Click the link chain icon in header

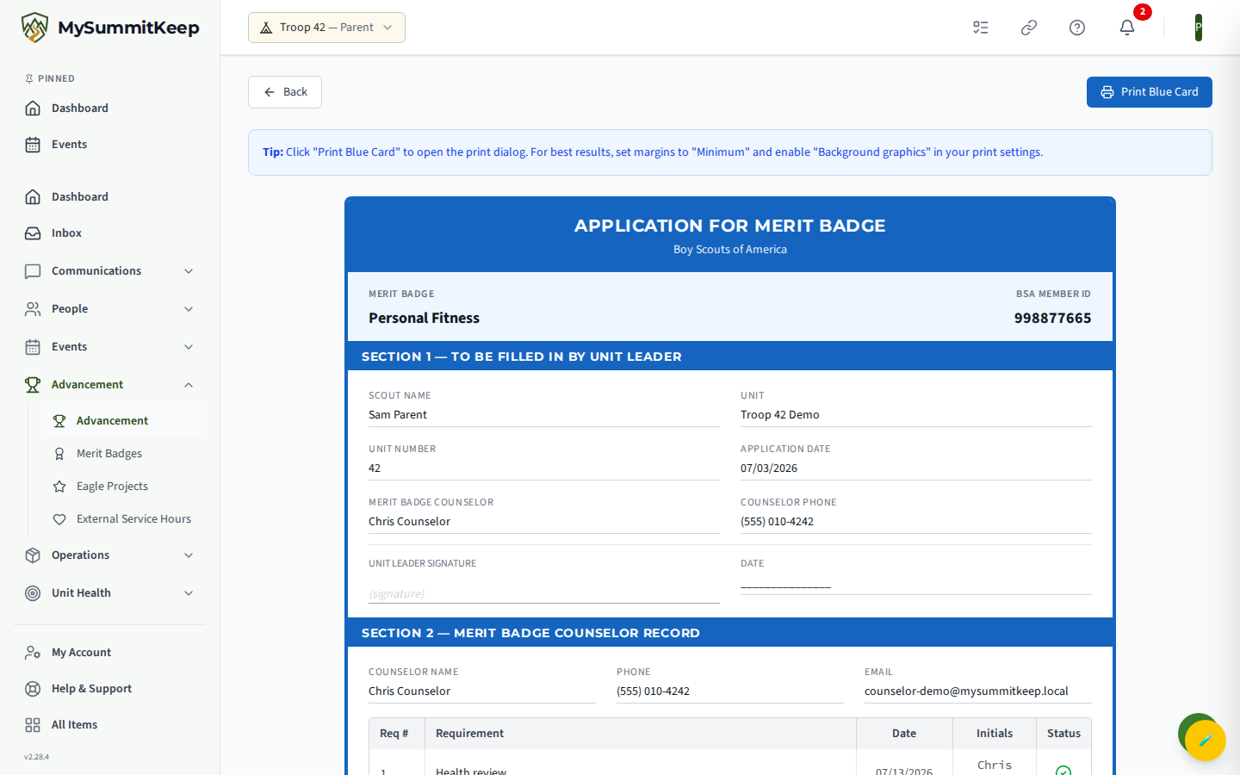[x=1029, y=28]
